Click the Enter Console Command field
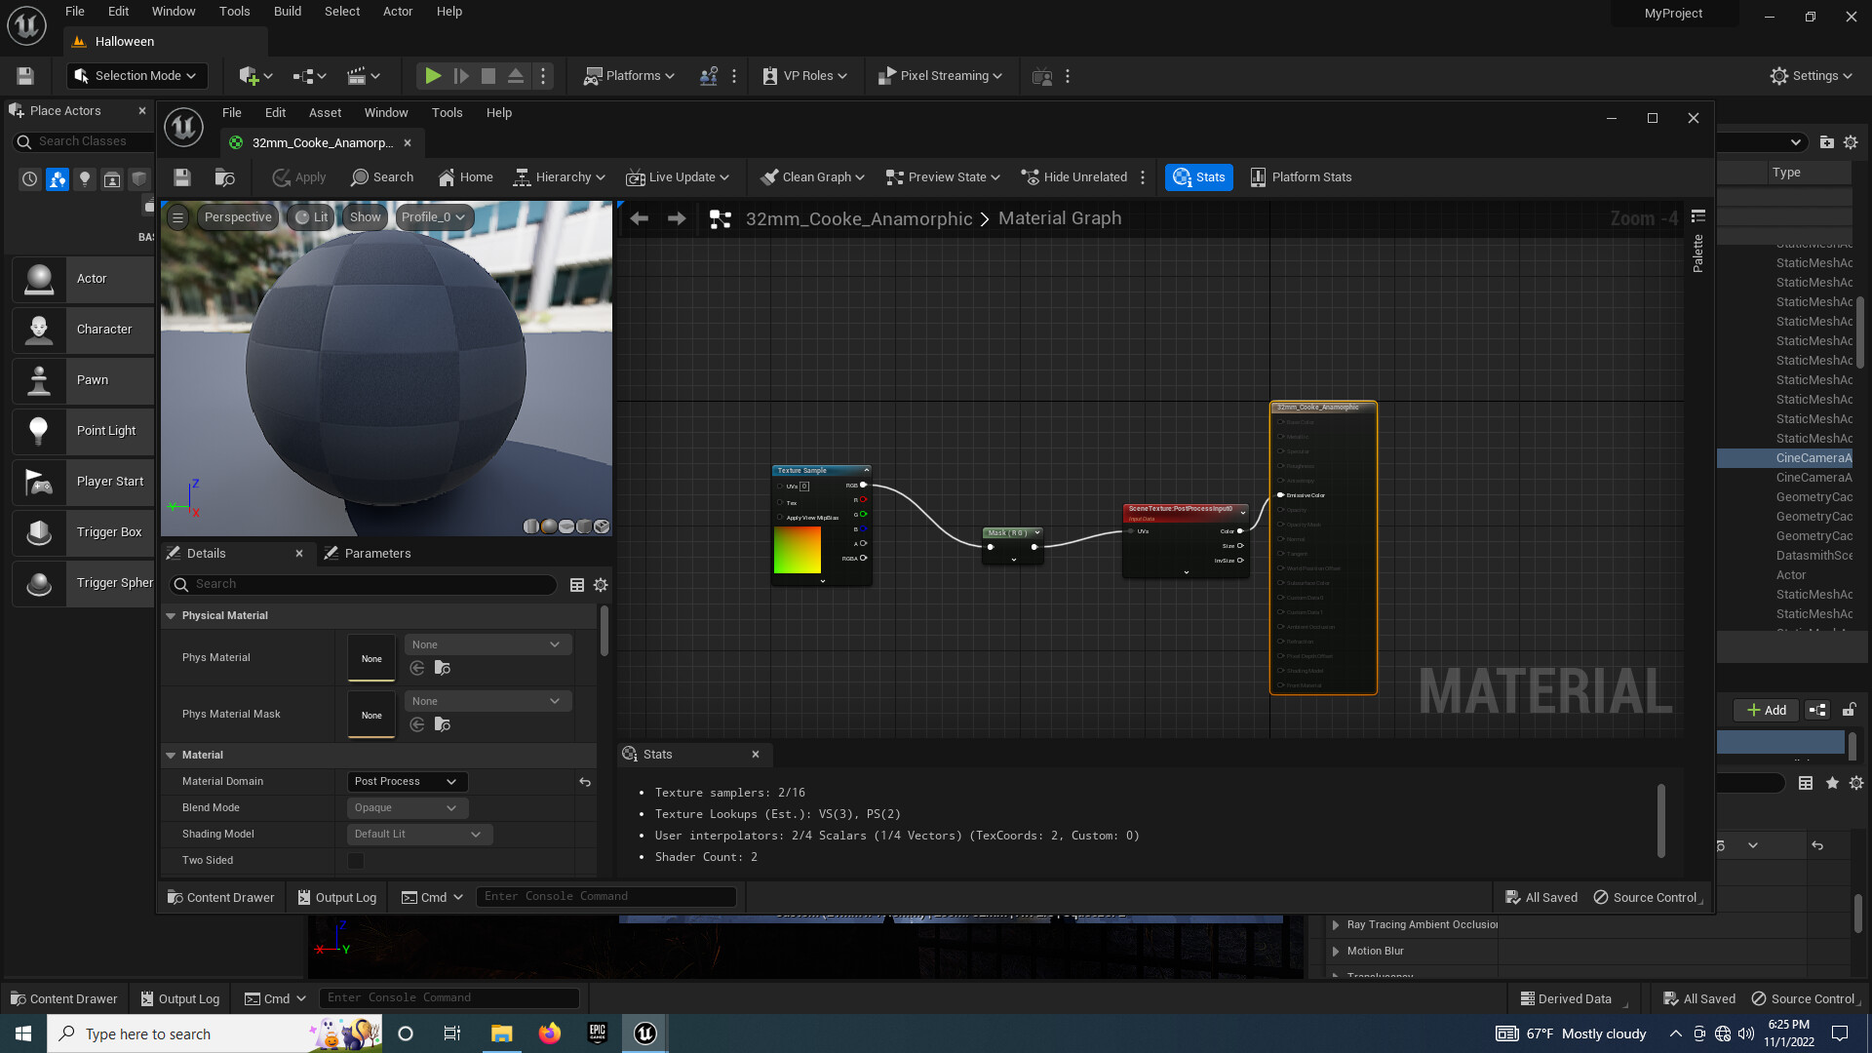The width and height of the screenshot is (1872, 1053). click(605, 897)
